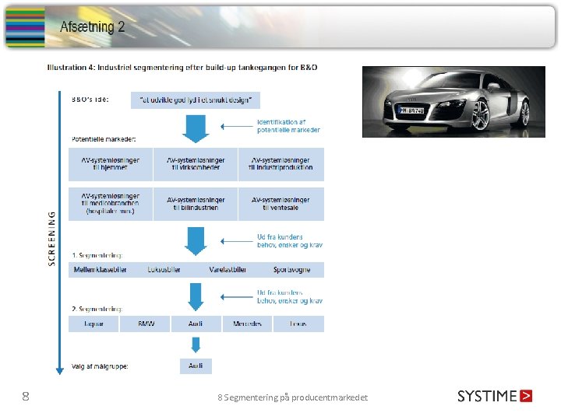Screen dimensions: 561x420
Task: Click the footer "8 Segmentering på producentmarkedet" text
Action: coord(293,397)
